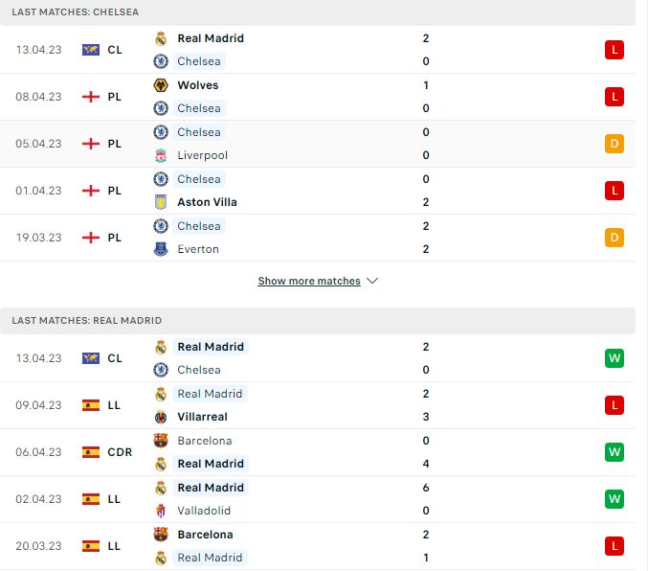Click the red L badge for the Wolves match
This screenshot has height=571, width=648.
614,97
